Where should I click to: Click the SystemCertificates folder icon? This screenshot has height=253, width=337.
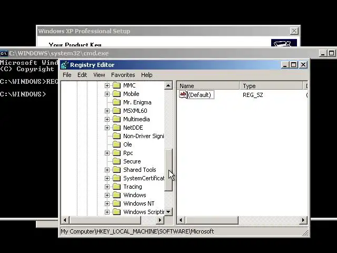pos(117,178)
